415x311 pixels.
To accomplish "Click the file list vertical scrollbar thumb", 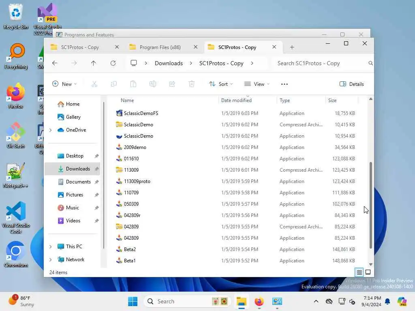I will pyautogui.click(x=370, y=205).
